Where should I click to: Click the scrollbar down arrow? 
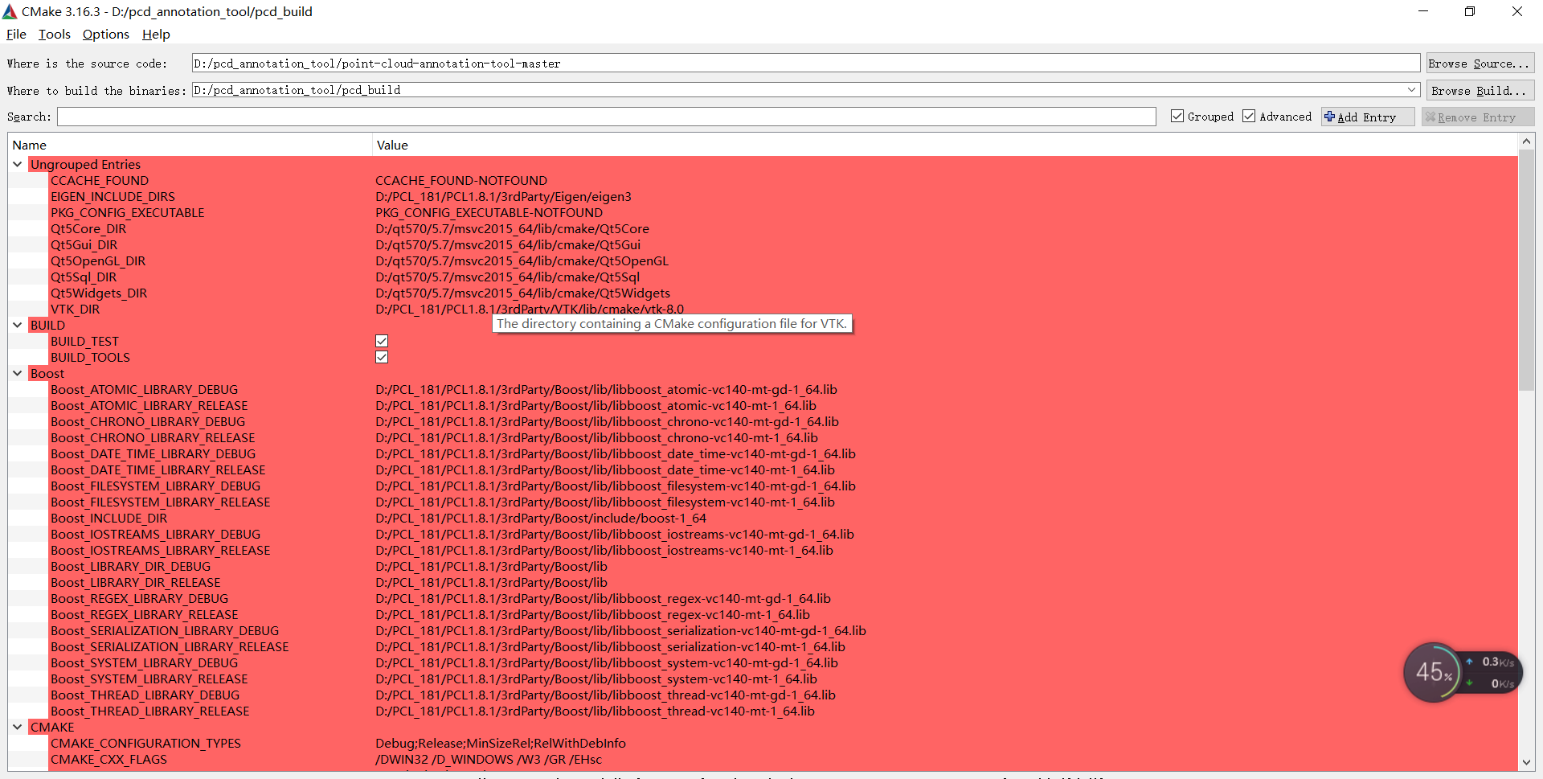[x=1526, y=762]
